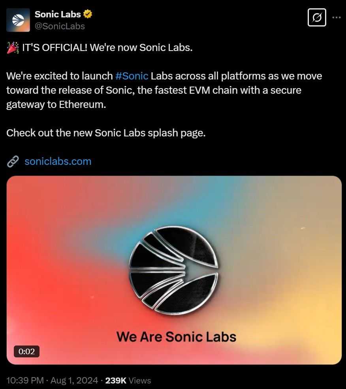The image size is (346, 389).
Task: Click the gold verified badge
Action: [x=88, y=15]
